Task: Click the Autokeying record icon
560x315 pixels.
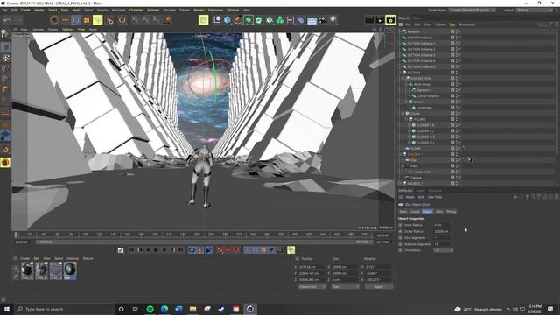Action: 227,250
